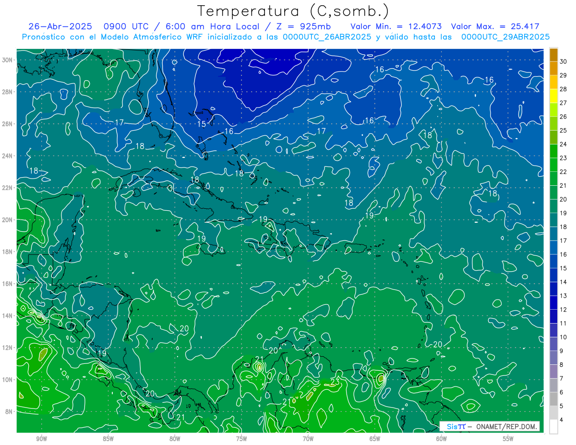Click color scale number "5"
576x445 pixels.
pos(562,406)
